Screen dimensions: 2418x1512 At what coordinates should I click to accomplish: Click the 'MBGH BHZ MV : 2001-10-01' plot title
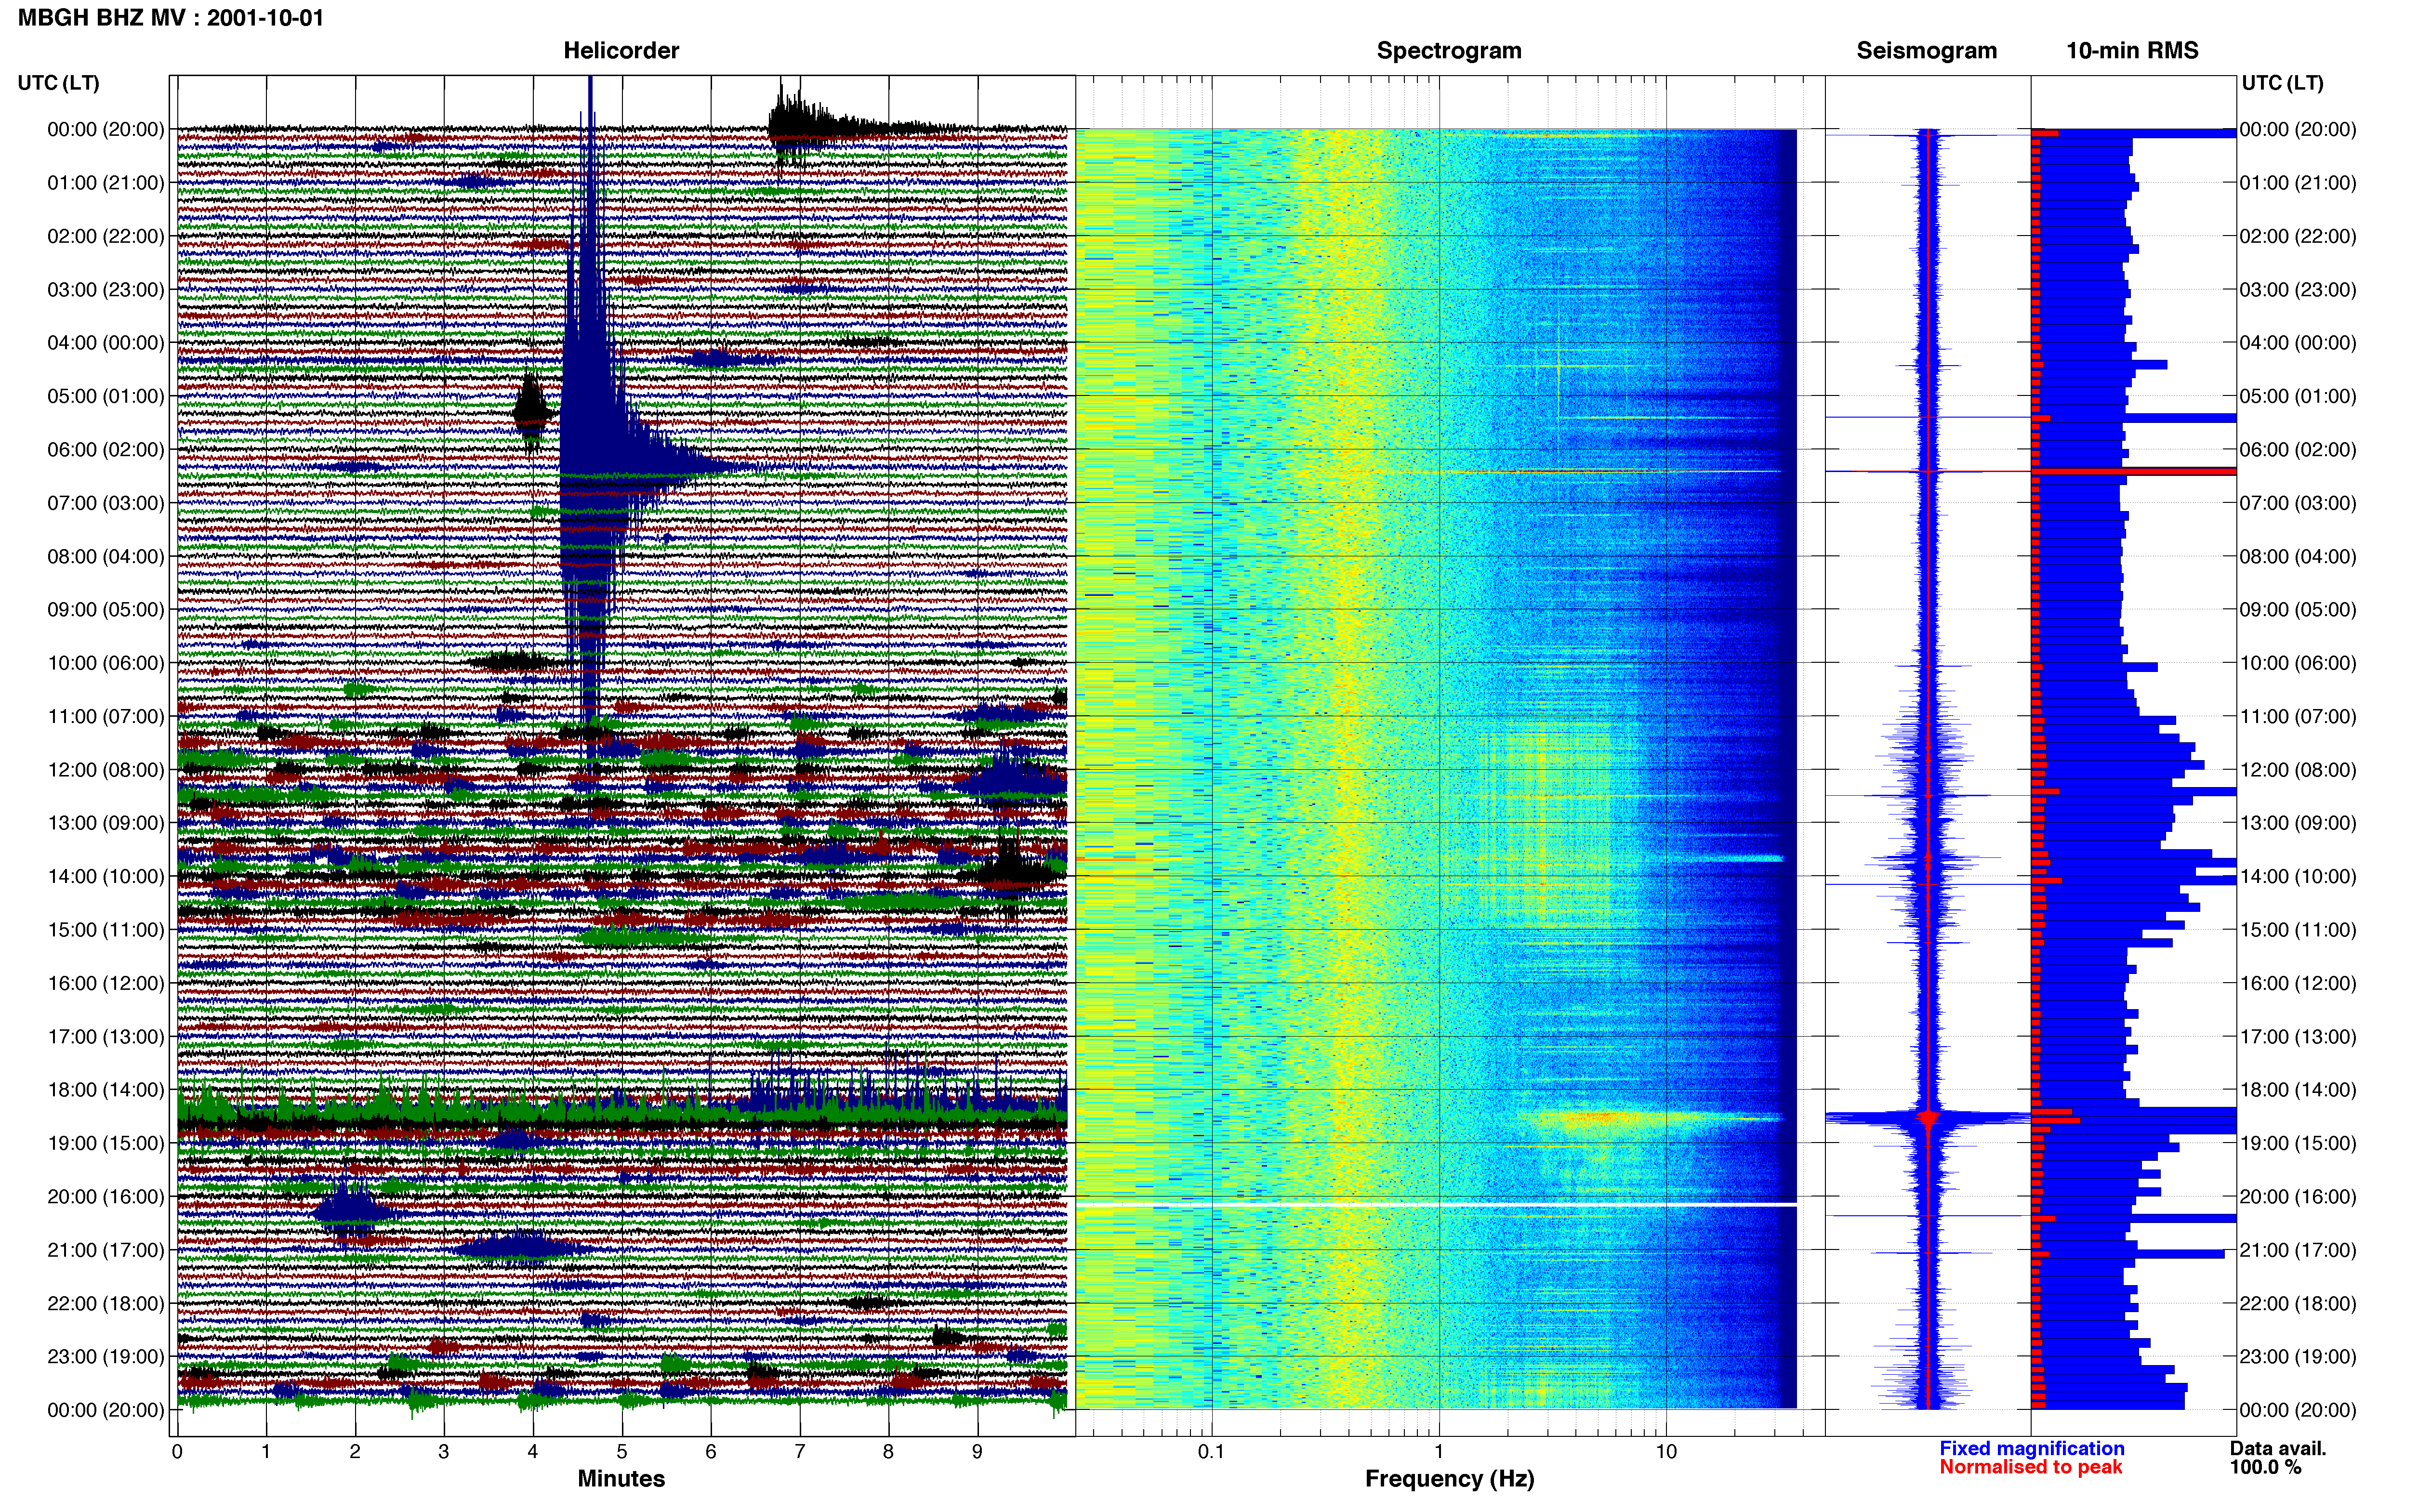click(171, 17)
